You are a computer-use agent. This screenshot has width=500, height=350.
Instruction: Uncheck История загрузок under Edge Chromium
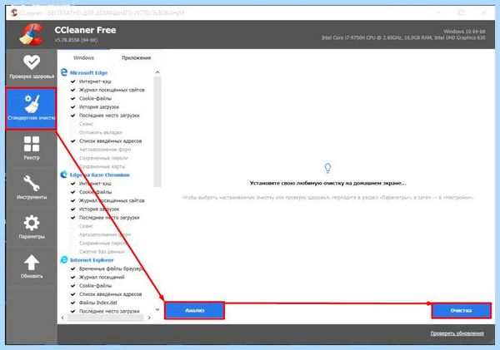click(73, 209)
